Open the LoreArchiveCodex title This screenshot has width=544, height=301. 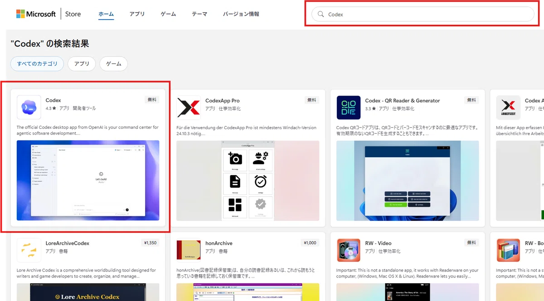pyautogui.click(x=68, y=243)
